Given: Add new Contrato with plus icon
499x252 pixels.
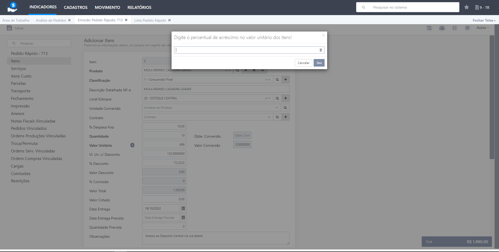Looking at the screenshot, I should pos(286,117).
